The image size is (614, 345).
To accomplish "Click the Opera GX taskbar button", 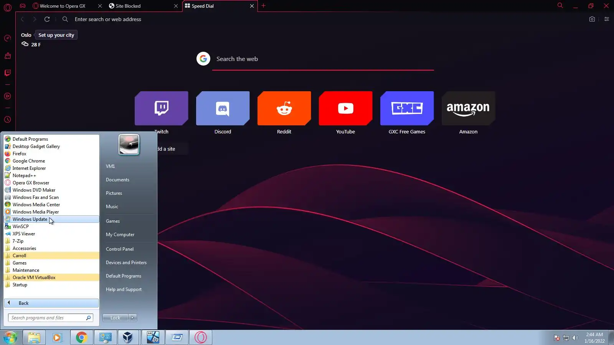I will point(201,338).
